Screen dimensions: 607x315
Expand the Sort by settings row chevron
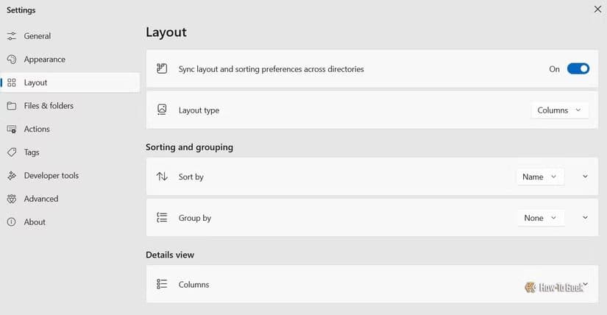(x=585, y=177)
